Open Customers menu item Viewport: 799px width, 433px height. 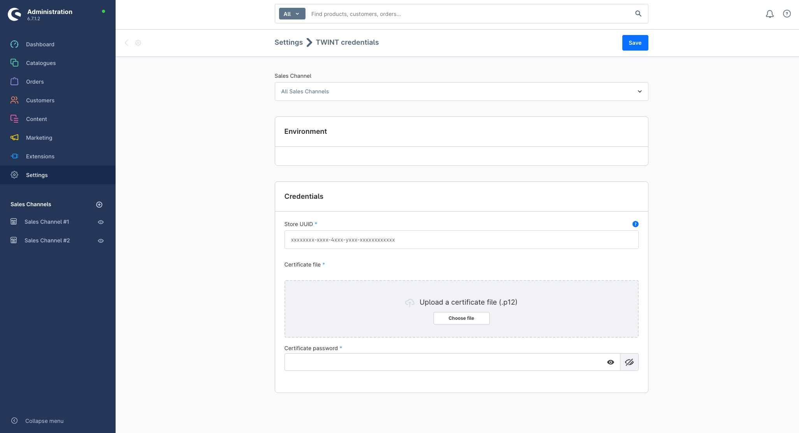tap(40, 100)
